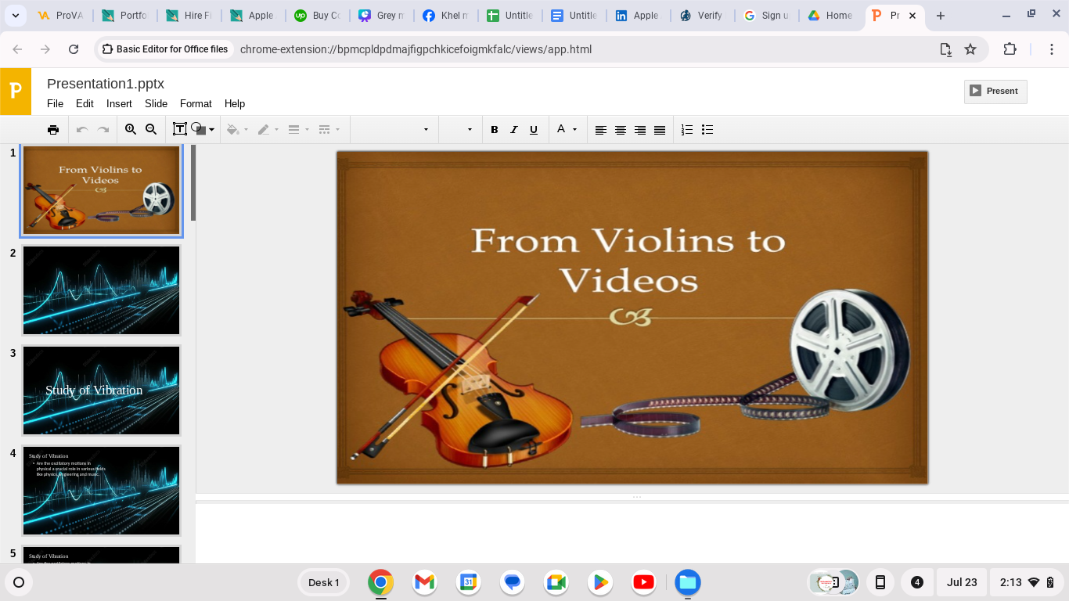Viewport: 1069px width, 601px height.
Task: Select the Study of Vibration slide 3 thumbnail
Action: coord(102,390)
